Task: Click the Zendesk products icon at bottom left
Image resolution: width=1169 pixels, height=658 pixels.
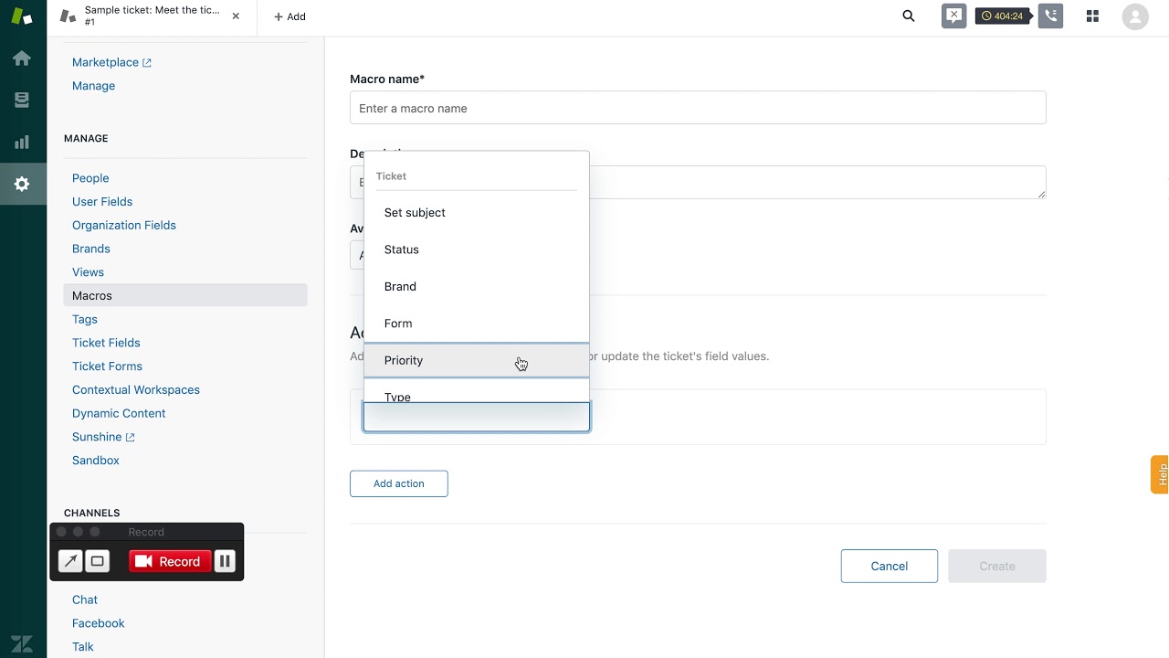Action: point(22,643)
